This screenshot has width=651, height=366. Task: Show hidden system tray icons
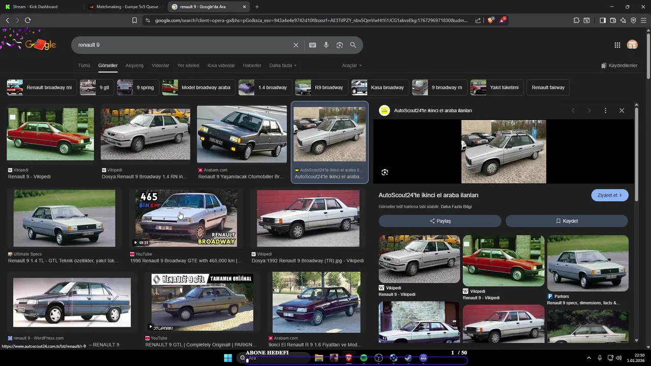pos(589,358)
